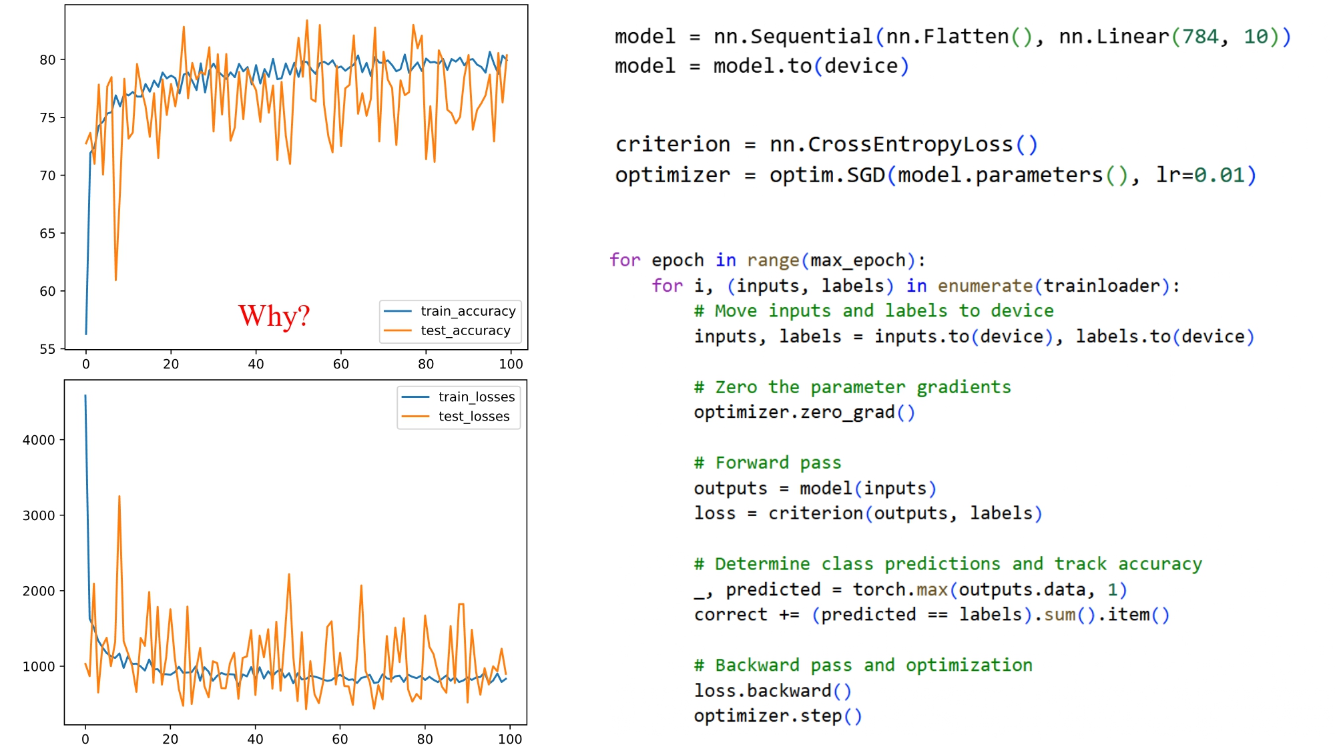Click the 'Forward pass' comment

pos(767,463)
